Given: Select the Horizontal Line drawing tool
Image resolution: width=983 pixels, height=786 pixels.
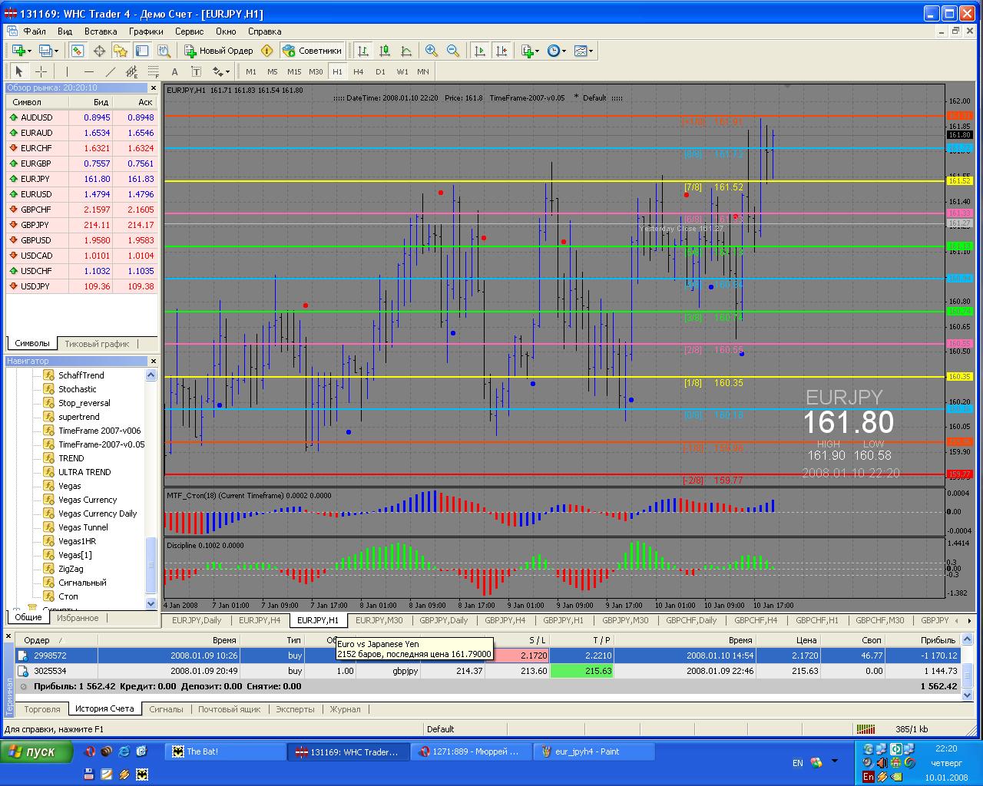Looking at the screenshot, I should [x=89, y=71].
